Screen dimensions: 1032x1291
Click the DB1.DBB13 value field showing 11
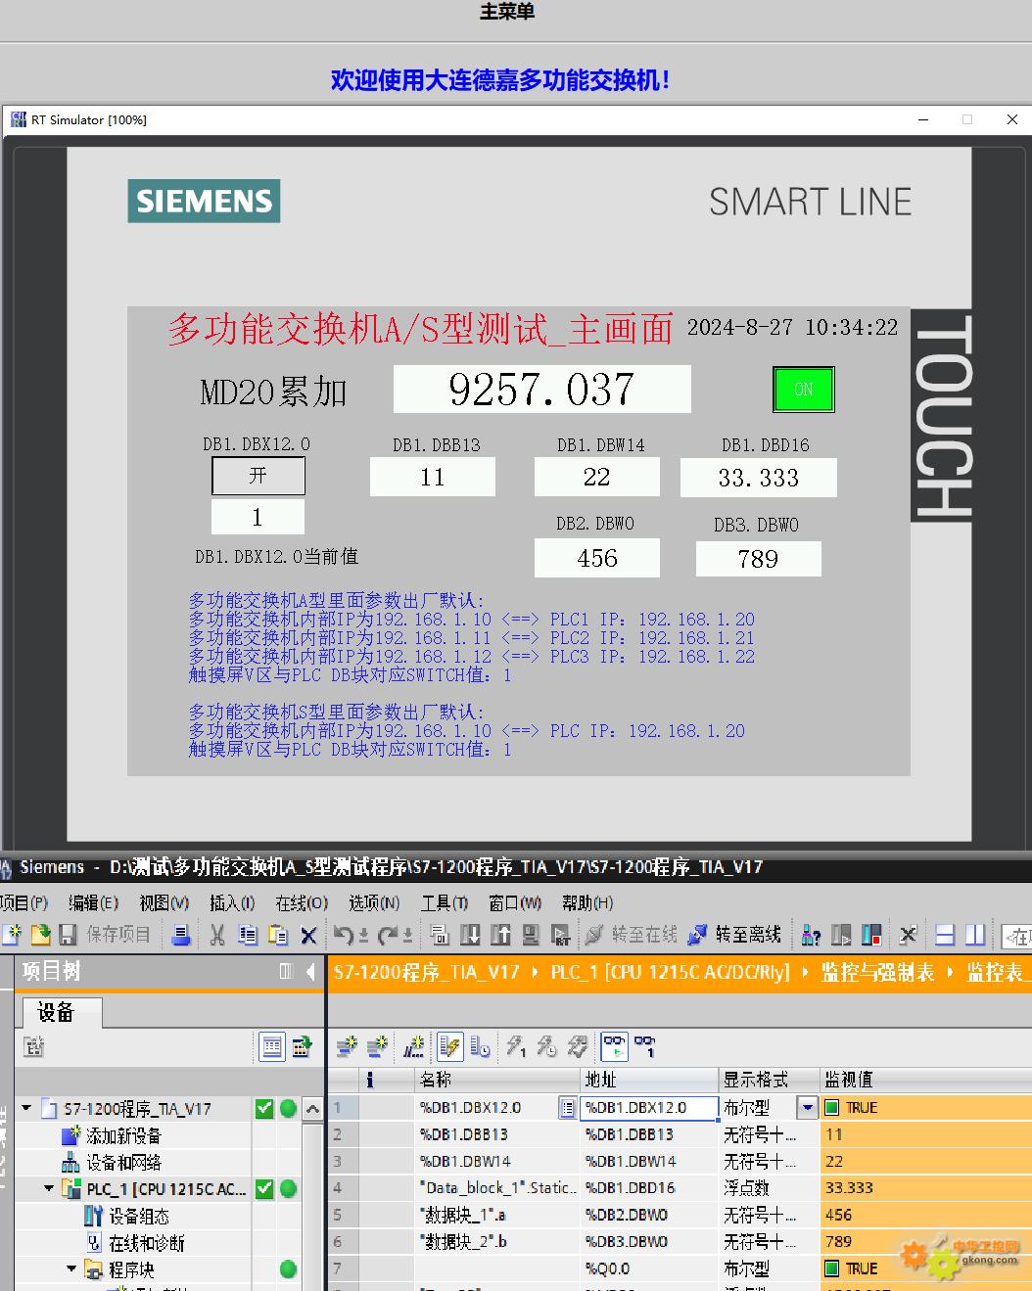(x=433, y=478)
